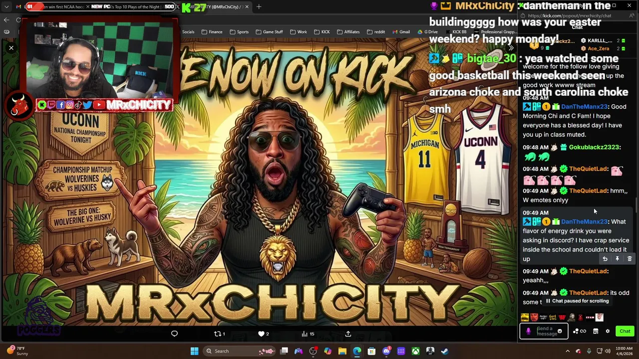Image resolution: width=639 pixels, height=359 pixels.
Task: Open the Kick chat shop icon
Action: pyautogui.click(x=596, y=331)
